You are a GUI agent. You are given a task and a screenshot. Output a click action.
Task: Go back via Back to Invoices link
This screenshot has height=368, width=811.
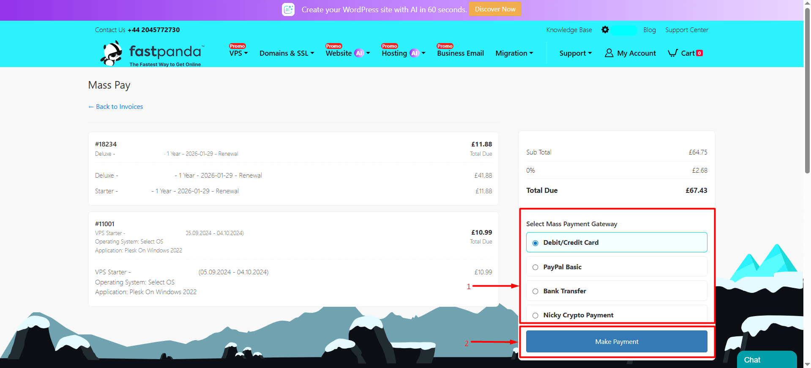[x=115, y=107]
